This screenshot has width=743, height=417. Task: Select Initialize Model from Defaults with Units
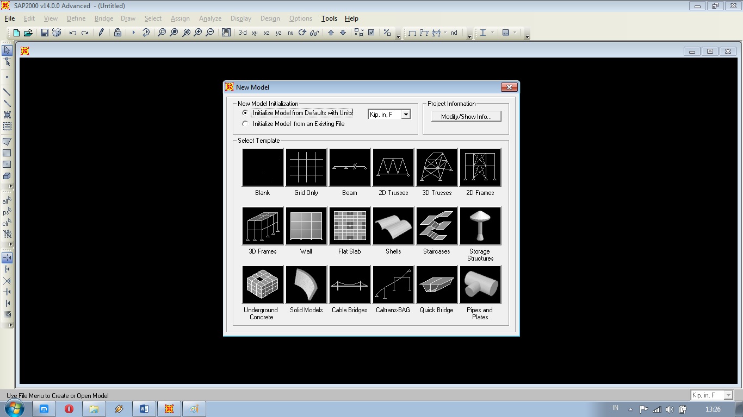[x=245, y=113]
